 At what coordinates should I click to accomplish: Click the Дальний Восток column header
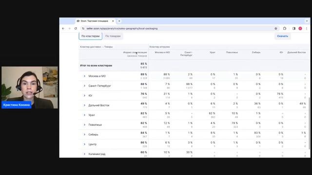point(296,52)
